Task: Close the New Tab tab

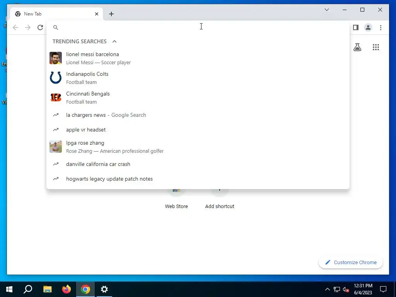Action: pyautogui.click(x=96, y=14)
